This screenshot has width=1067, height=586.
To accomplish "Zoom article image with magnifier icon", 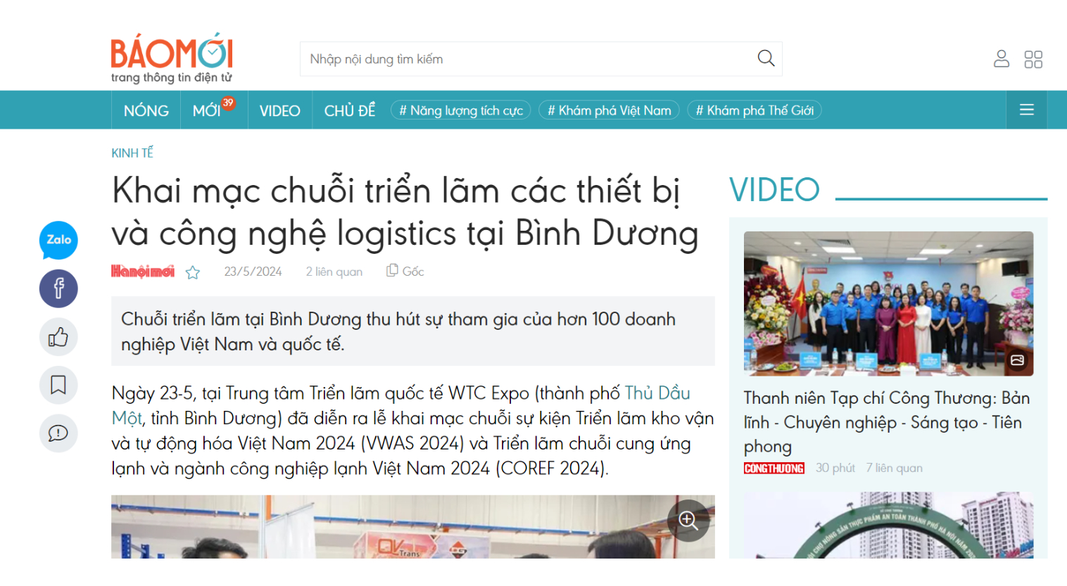I will tap(688, 521).
